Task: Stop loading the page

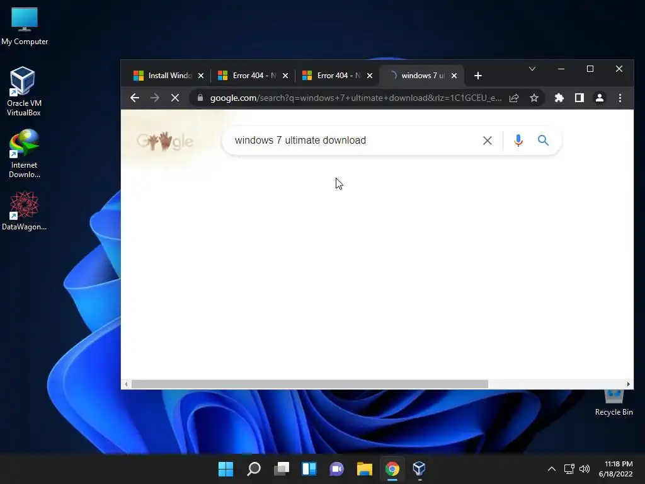Action: pyautogui.click(x=175, y=98)
